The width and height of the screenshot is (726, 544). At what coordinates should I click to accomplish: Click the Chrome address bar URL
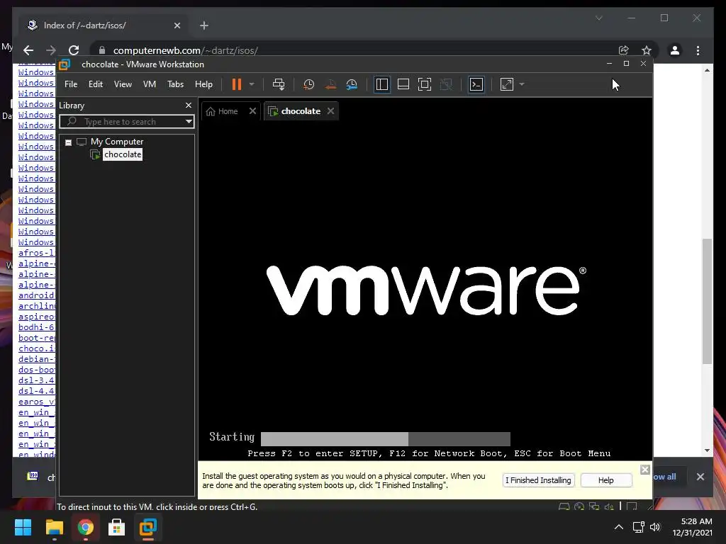tap(185, 50)
